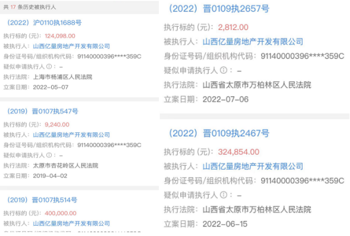Click the court name 太原市杏花岭区人民法院
This screenshot has height=236, width=350.
coord(65,165)
